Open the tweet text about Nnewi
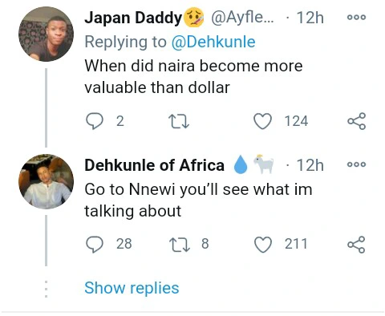 click(x=198, y=200)
